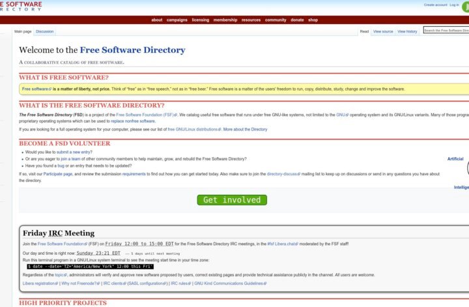The width and height of the screenshot is (469, 307).
Task: Open the '#fsf Libera.chat' link
Action: pos(283,244)
